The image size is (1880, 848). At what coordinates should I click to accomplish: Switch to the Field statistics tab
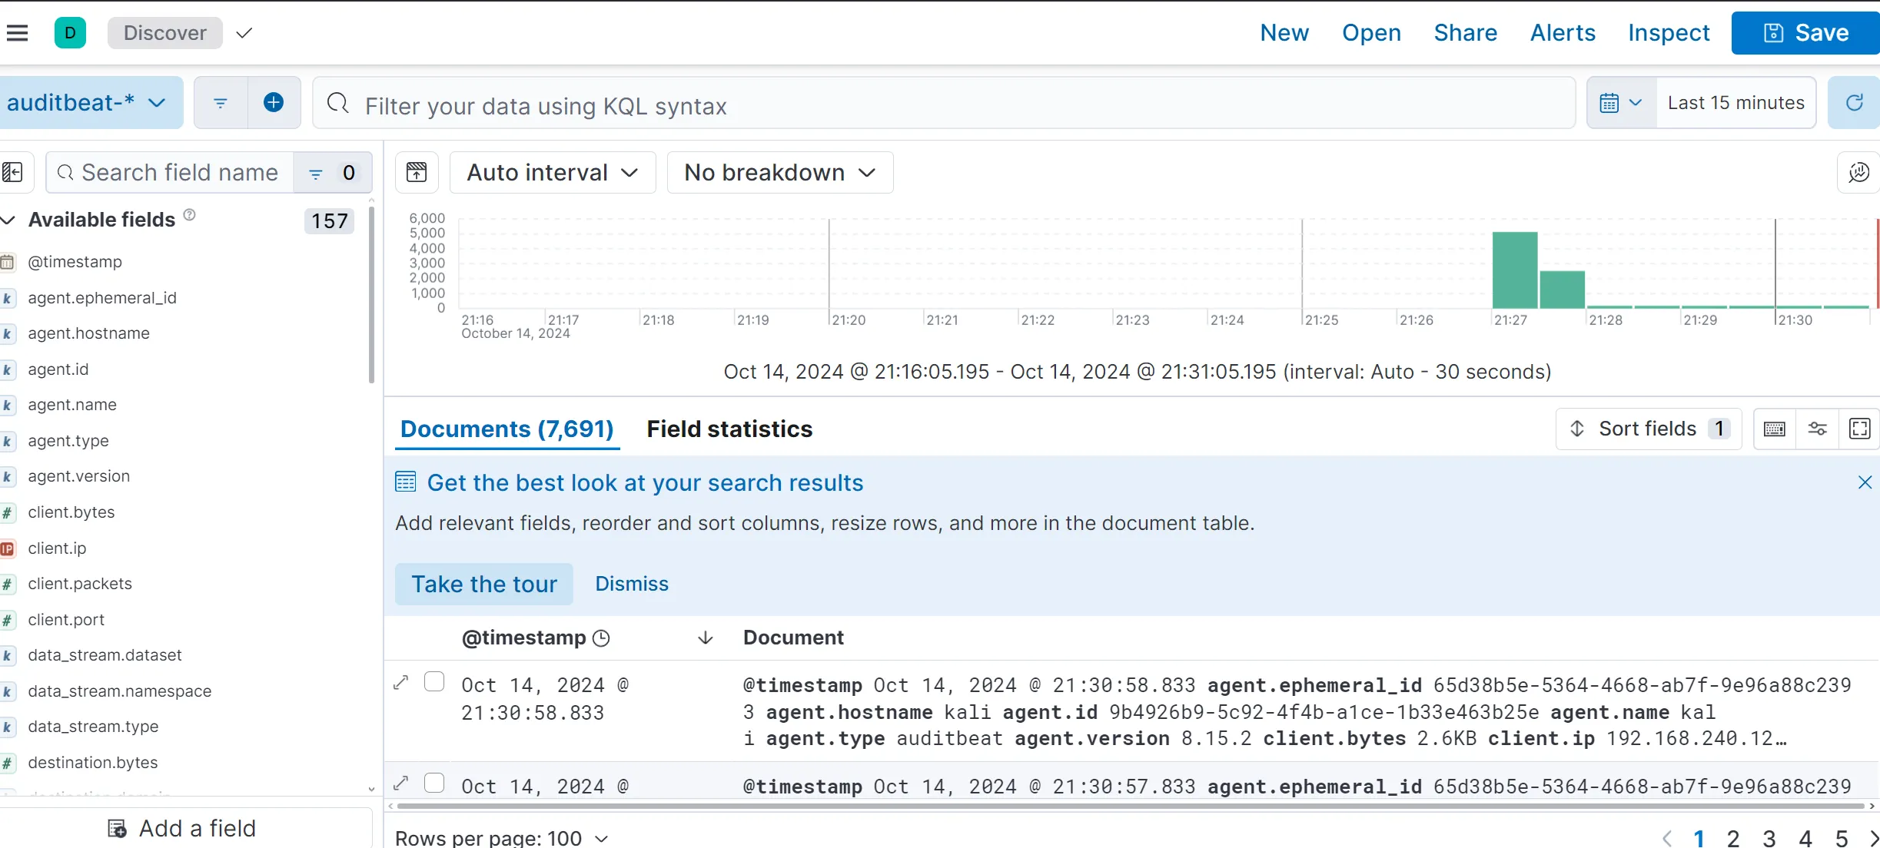tap(729, 429)
